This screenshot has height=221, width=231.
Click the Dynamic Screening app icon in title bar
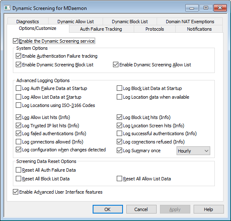point(7,8)
